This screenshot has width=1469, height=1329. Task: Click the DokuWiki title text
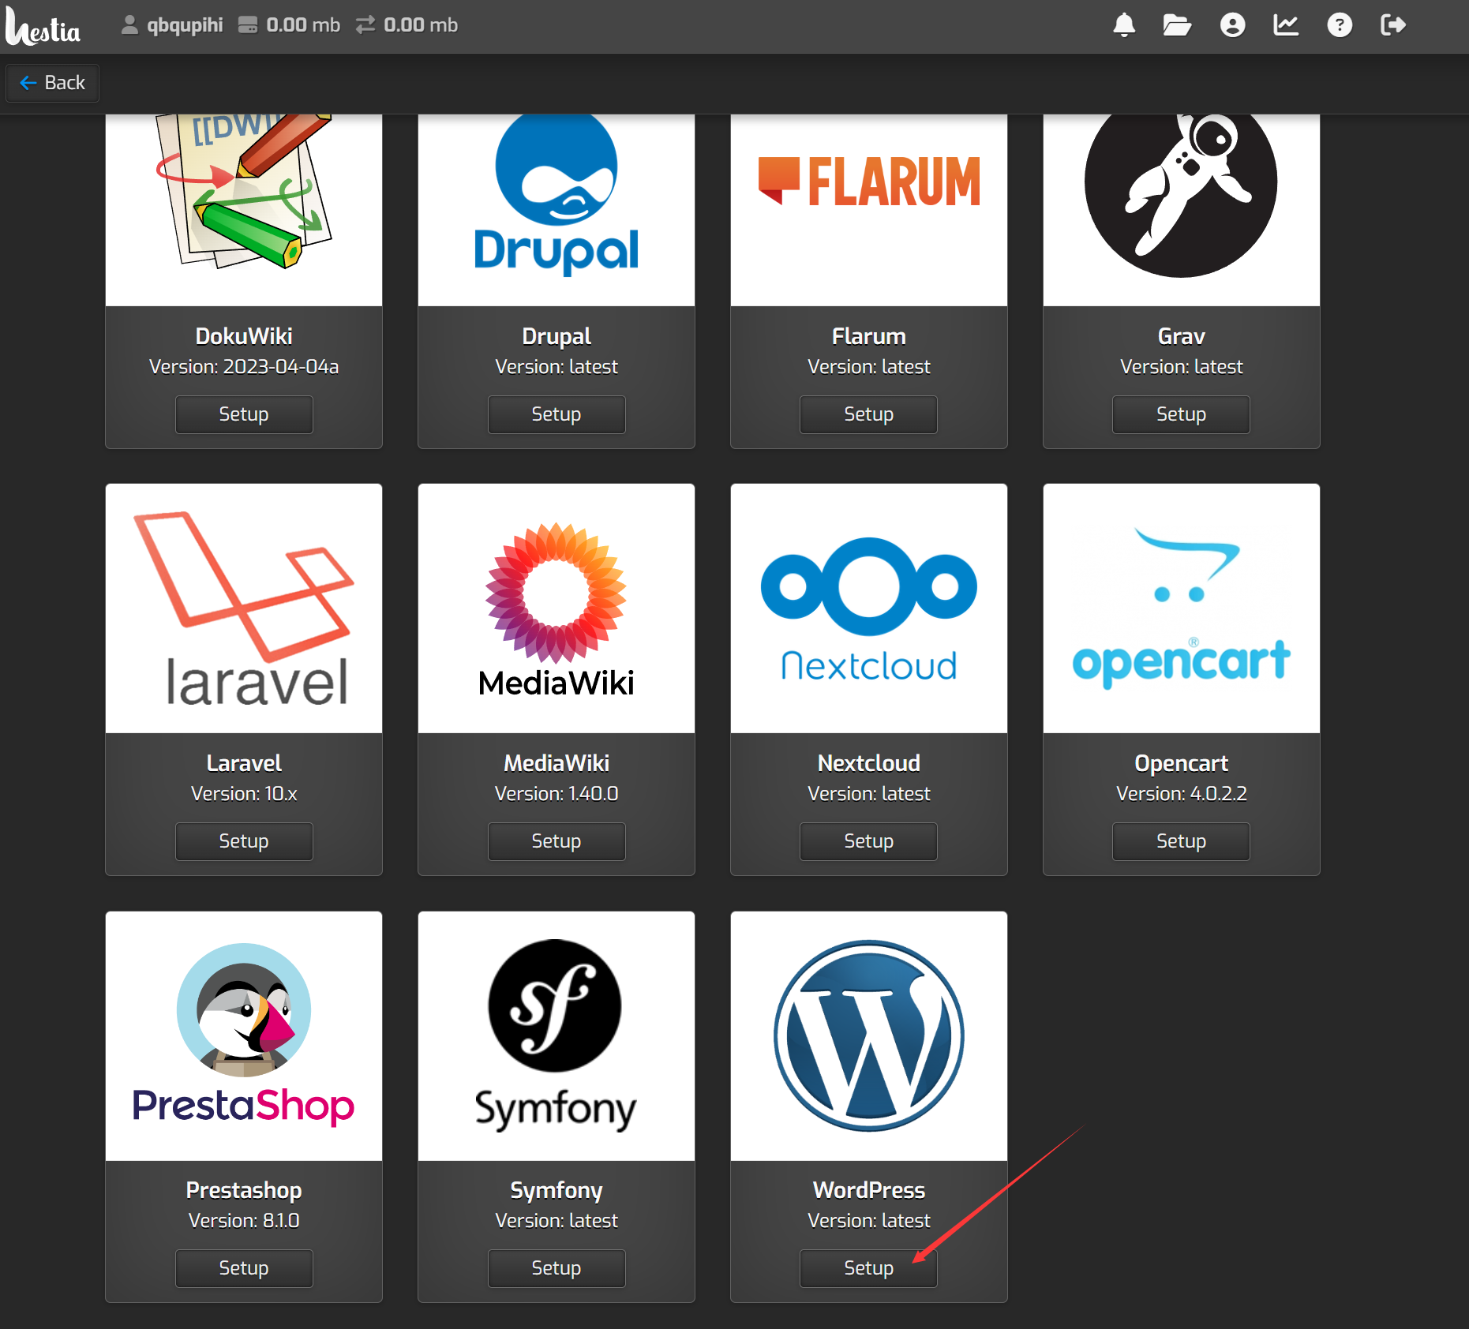click(x=244, y=336)
